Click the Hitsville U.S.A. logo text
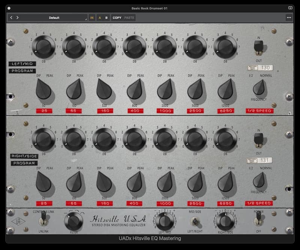 [118, 219]
